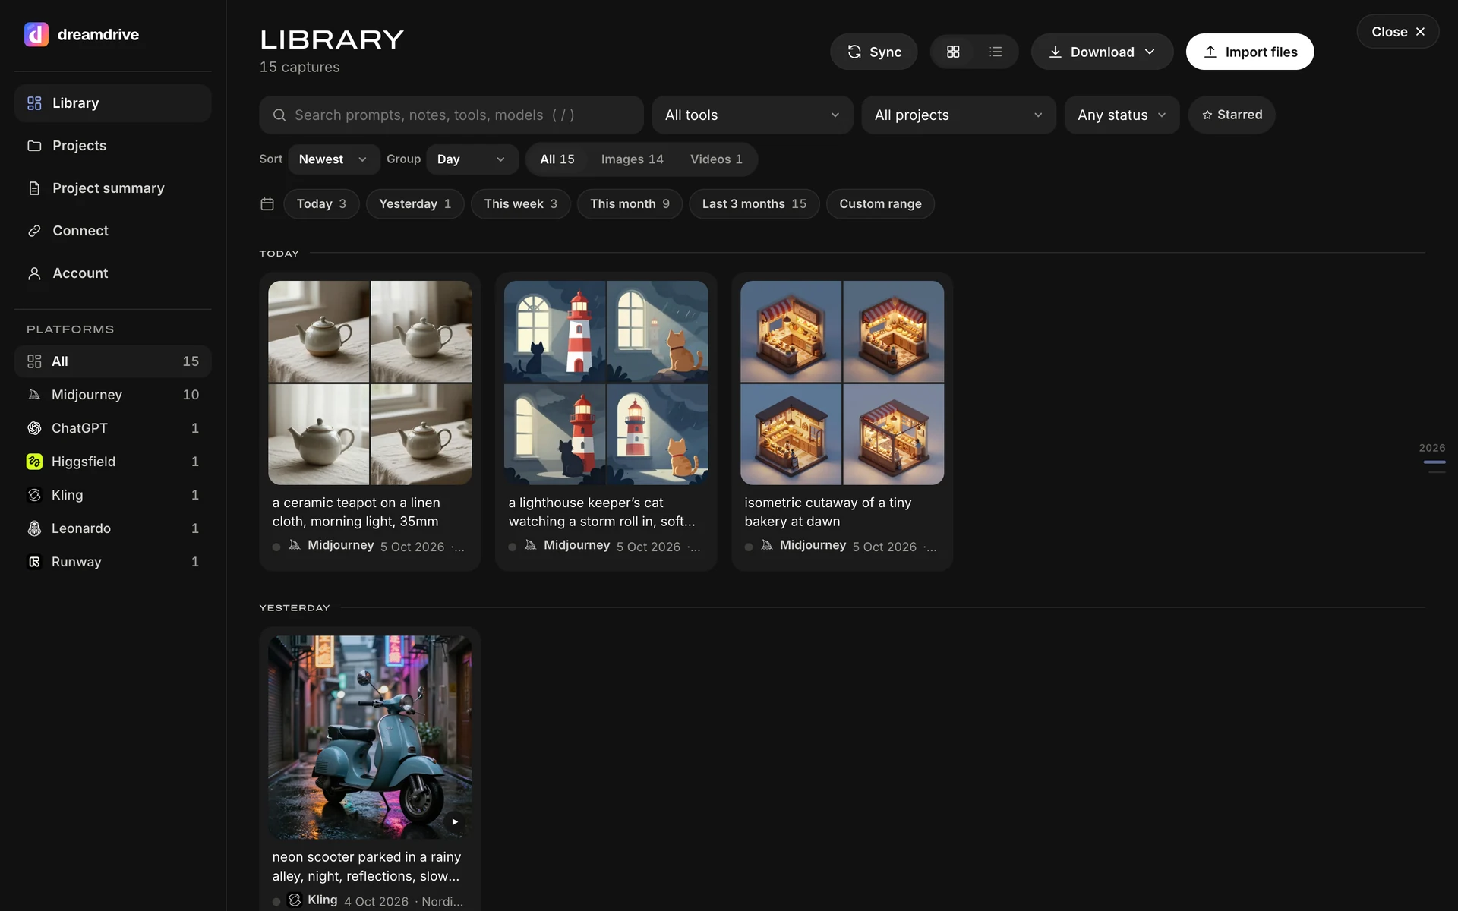Toggle This month date chip

(630, 203)
